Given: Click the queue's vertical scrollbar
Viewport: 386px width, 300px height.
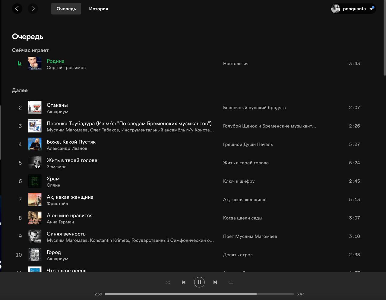Looking at the screenshot, I should pos(384,38).
